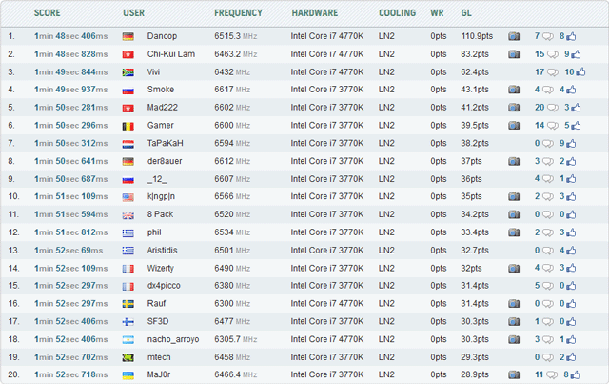The image size is (609, 384).
Task: Click the comment bubble in Chi-Kui Lam's row
Action: (552, 54)
